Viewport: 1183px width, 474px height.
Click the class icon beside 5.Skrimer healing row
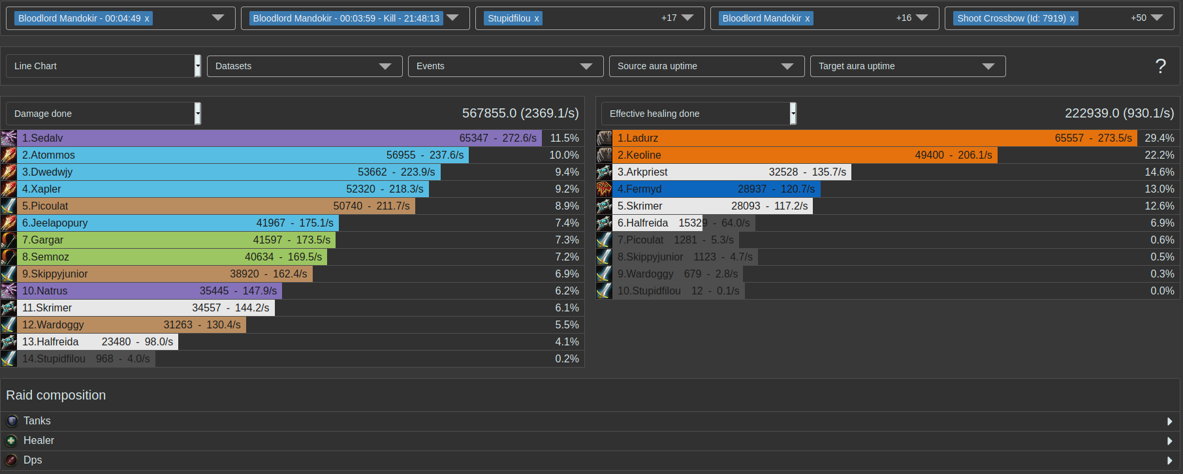[x=604, y=206]
